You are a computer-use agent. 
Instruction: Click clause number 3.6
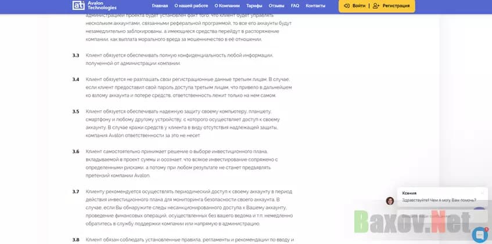[x=76, y=151]
